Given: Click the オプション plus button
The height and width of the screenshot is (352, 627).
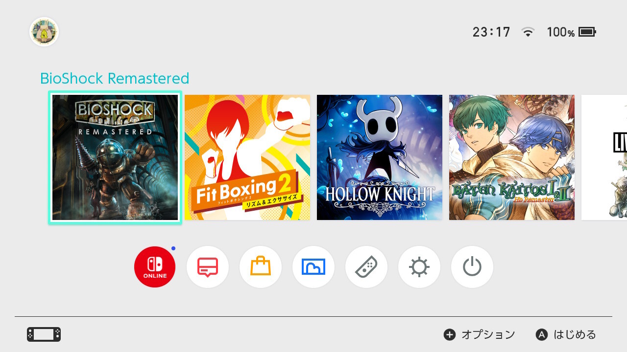Looking at the screenshot, I should tap(479, 334).
